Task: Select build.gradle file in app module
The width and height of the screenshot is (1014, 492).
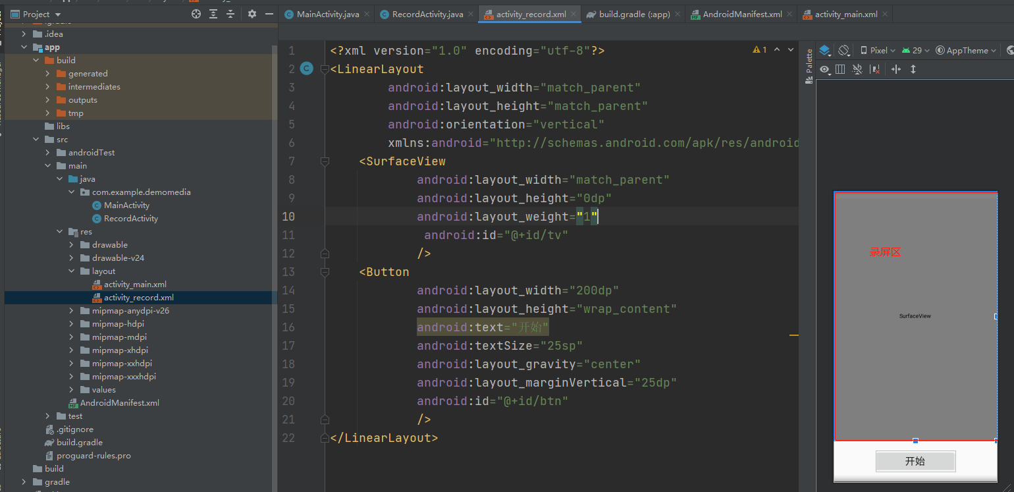Action: click(74, 443)
